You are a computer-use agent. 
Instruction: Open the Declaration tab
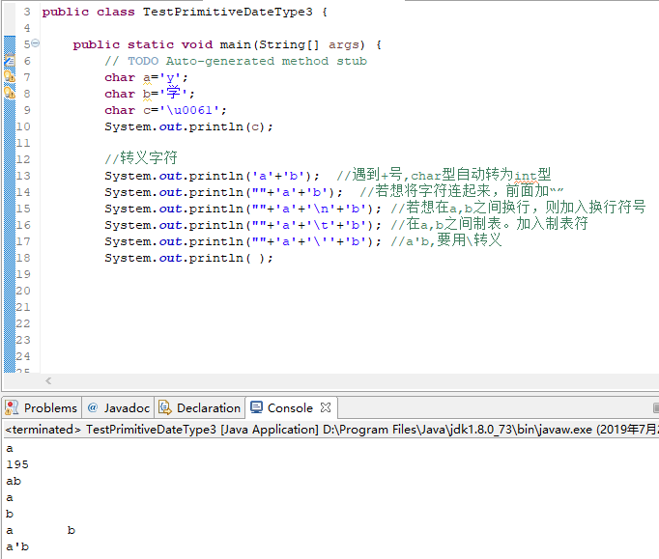click(200, 407)
